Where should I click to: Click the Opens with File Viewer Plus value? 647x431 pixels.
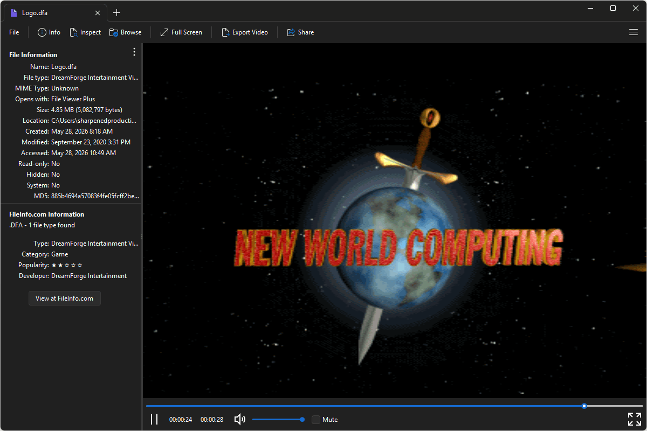(x=73, y=99)
